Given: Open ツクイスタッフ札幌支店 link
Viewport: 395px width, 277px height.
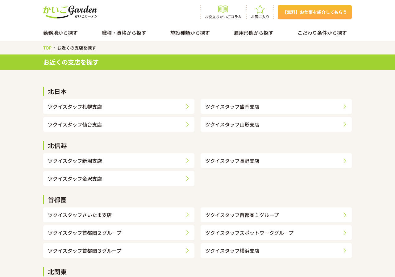Looking at the screenshot, I should point(119,106).
